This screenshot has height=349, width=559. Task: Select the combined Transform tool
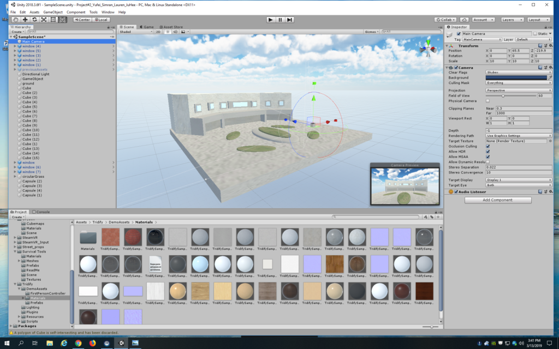click(x=62, y=20)
